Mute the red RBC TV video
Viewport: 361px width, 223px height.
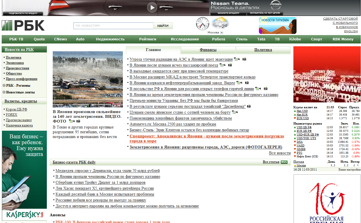click(357, 99)
